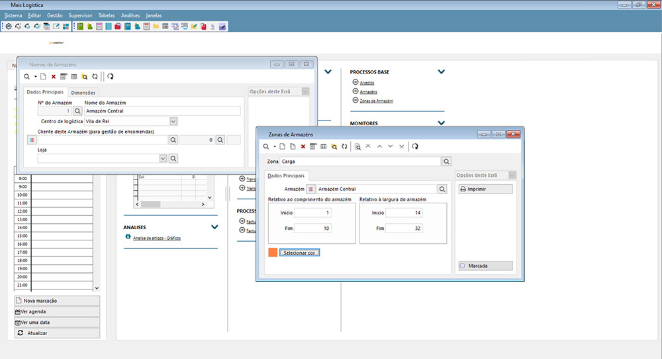The image size is (662, 359).
Task: Open the Sistema menu
Action: tap(13, 16)
